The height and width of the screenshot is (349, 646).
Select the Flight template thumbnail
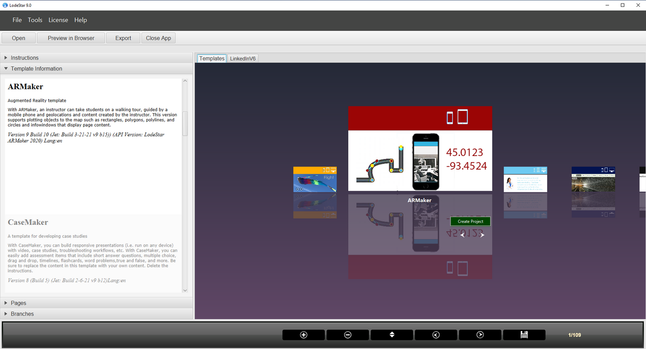click(x=315, y=180)
